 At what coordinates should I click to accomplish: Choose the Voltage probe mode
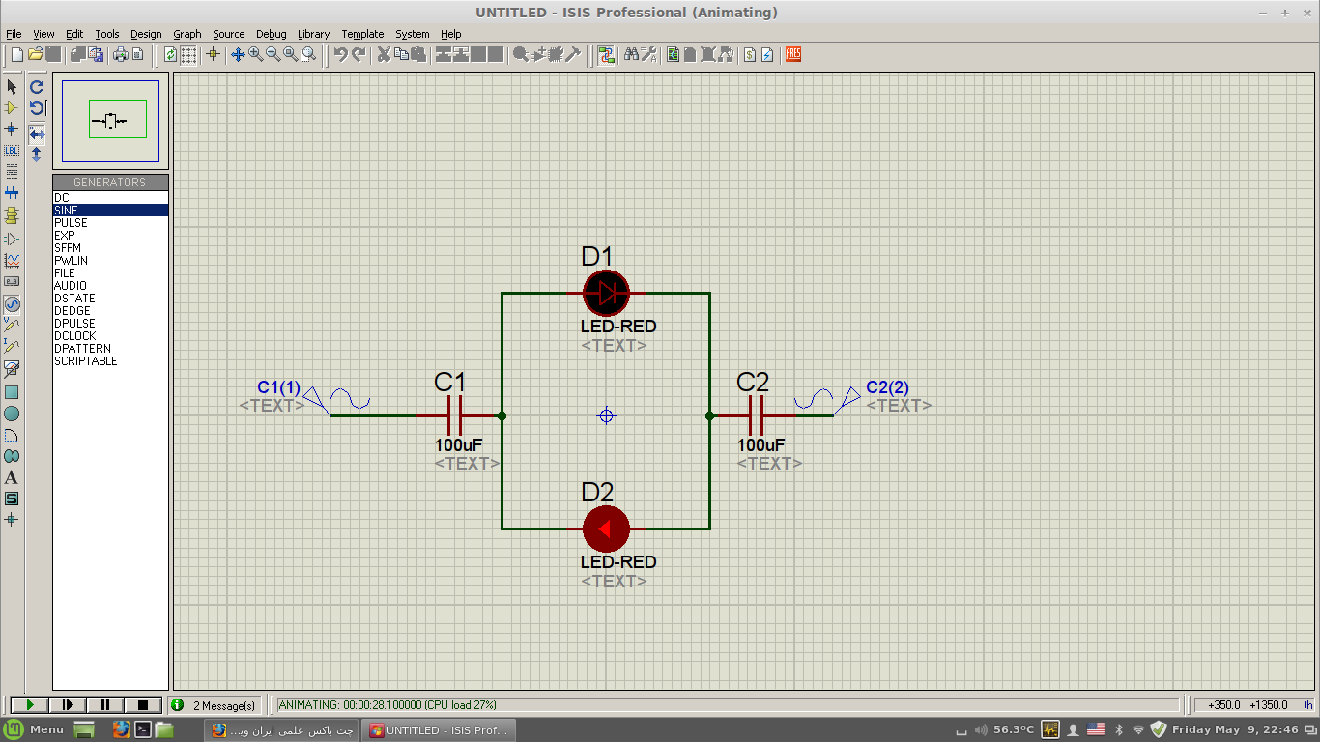12,326
